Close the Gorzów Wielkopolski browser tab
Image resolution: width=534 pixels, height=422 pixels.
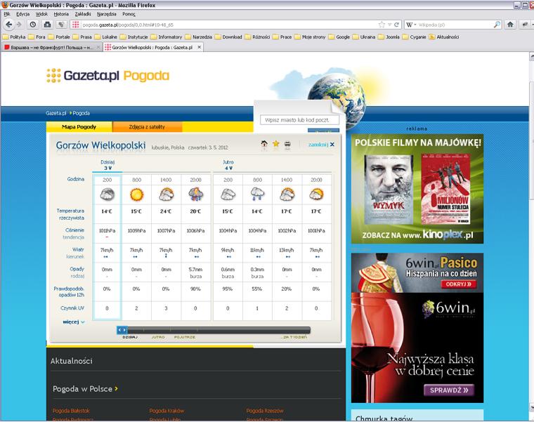coord(200,47)
